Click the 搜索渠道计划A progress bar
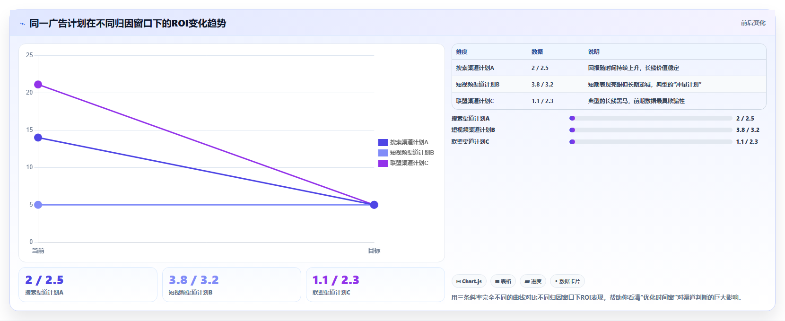The width and height of the screenshot is (785, 321). 651,118
